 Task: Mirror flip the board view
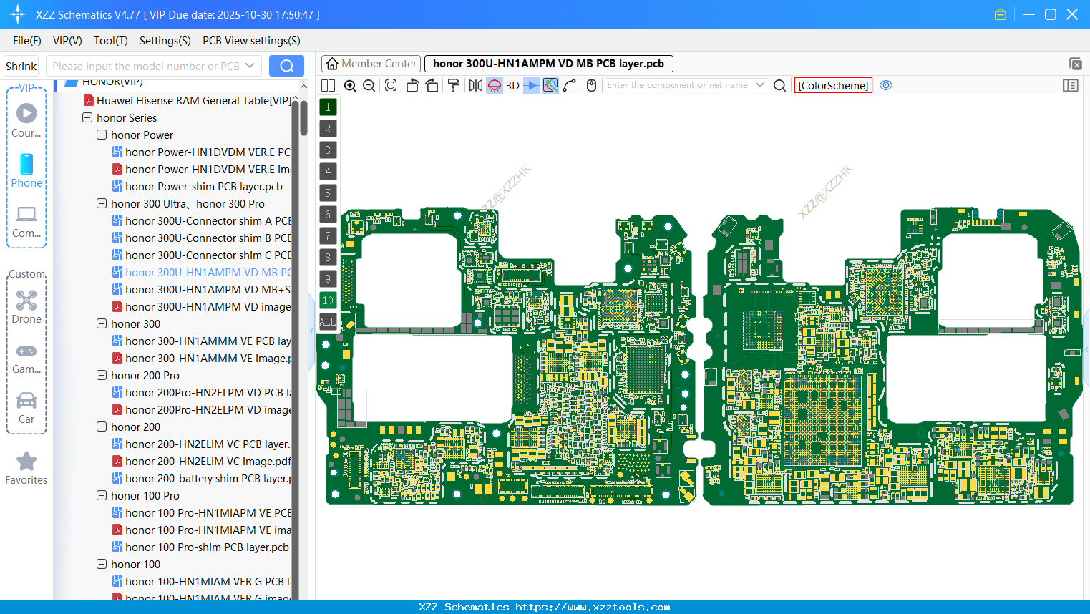pos(476,86)
